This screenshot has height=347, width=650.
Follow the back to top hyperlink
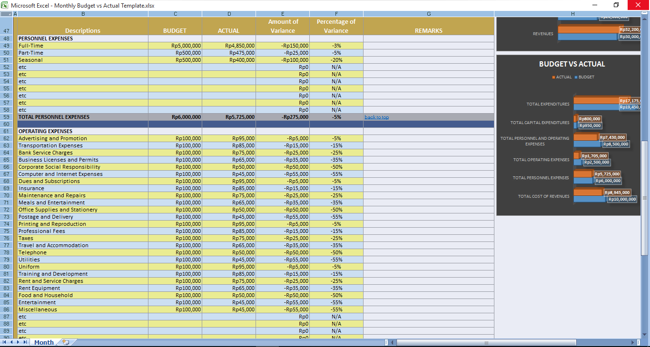pyautogui.click(x=376, y=116)
